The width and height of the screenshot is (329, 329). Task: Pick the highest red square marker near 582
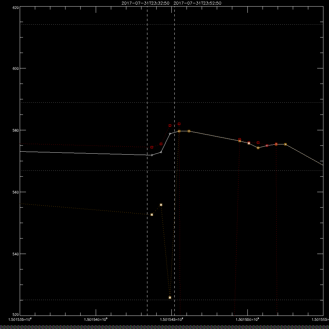pyautogui.click(x=179, y=124)
